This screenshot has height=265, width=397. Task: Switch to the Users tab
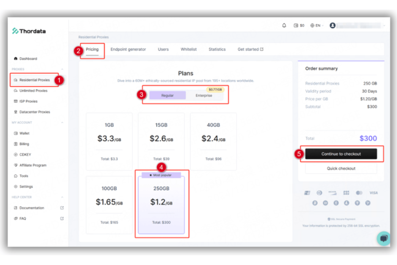pyautogui.click(x=163, y=49)
